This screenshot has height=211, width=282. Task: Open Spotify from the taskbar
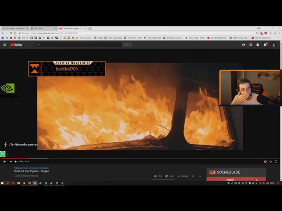[x=46, y=183]
